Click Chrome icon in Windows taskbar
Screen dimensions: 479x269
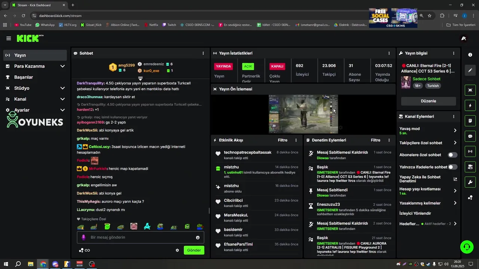point(43,264)
